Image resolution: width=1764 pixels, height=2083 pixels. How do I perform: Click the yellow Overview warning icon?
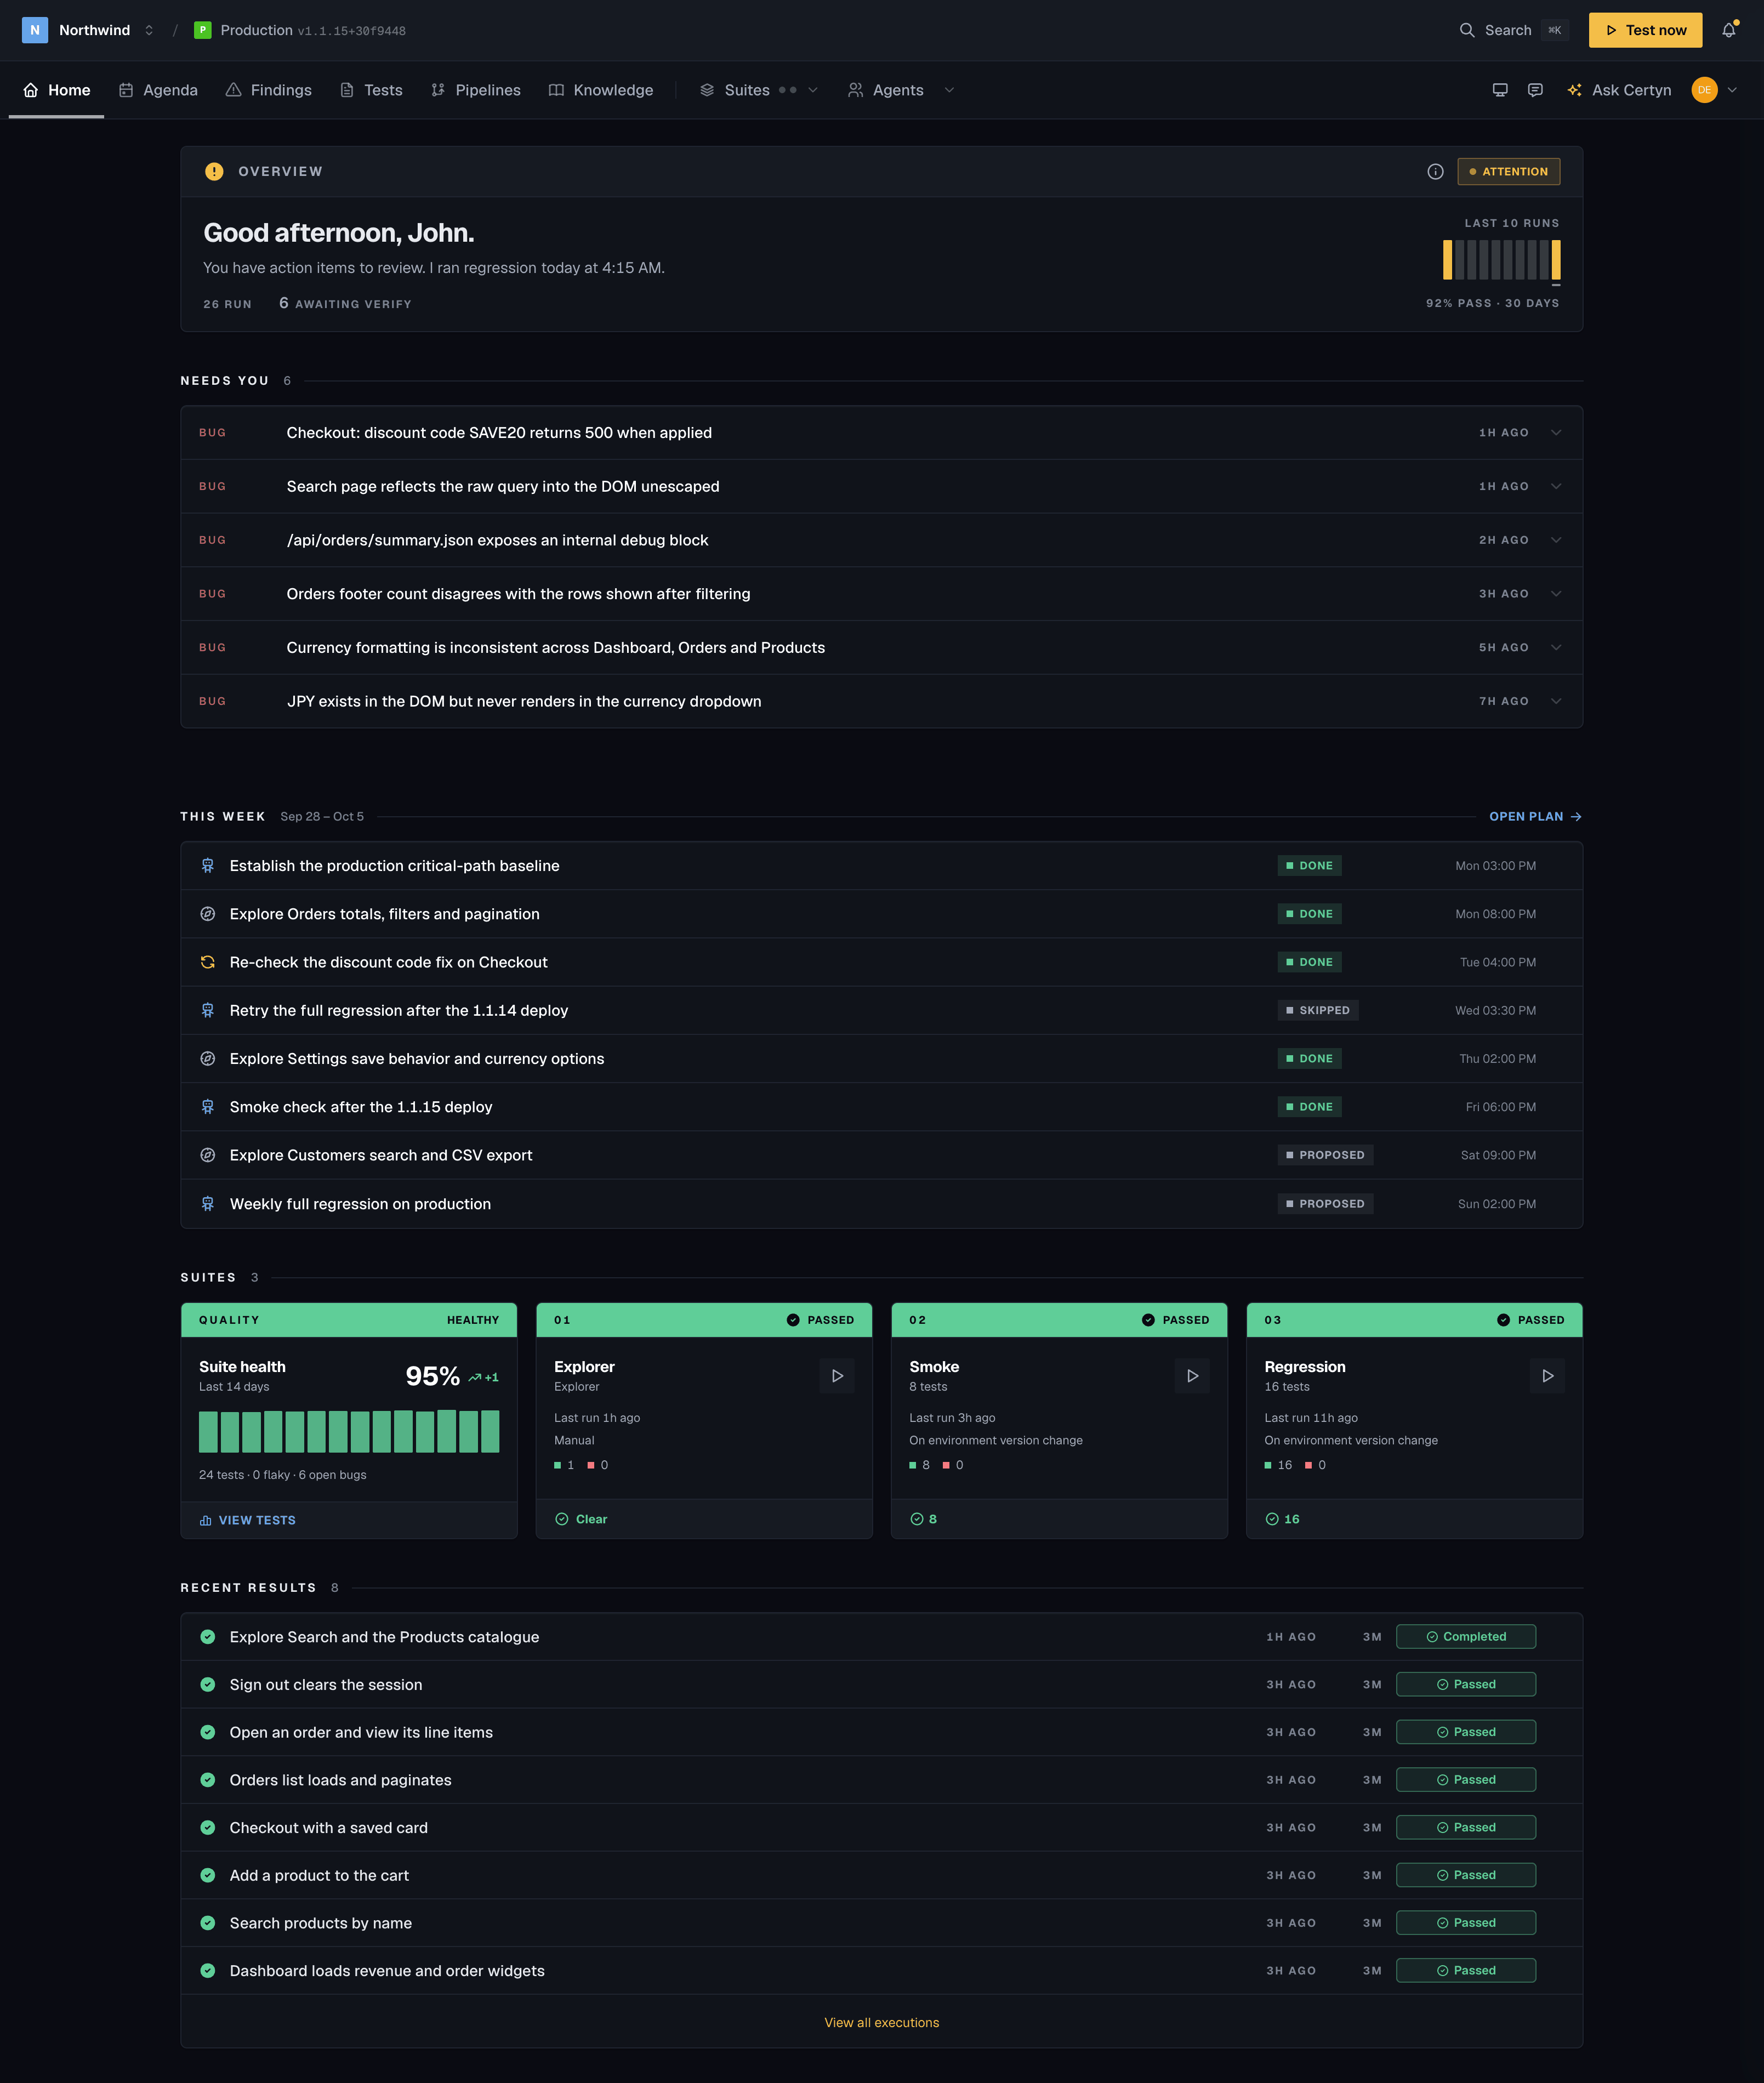[x=214, y=172]
